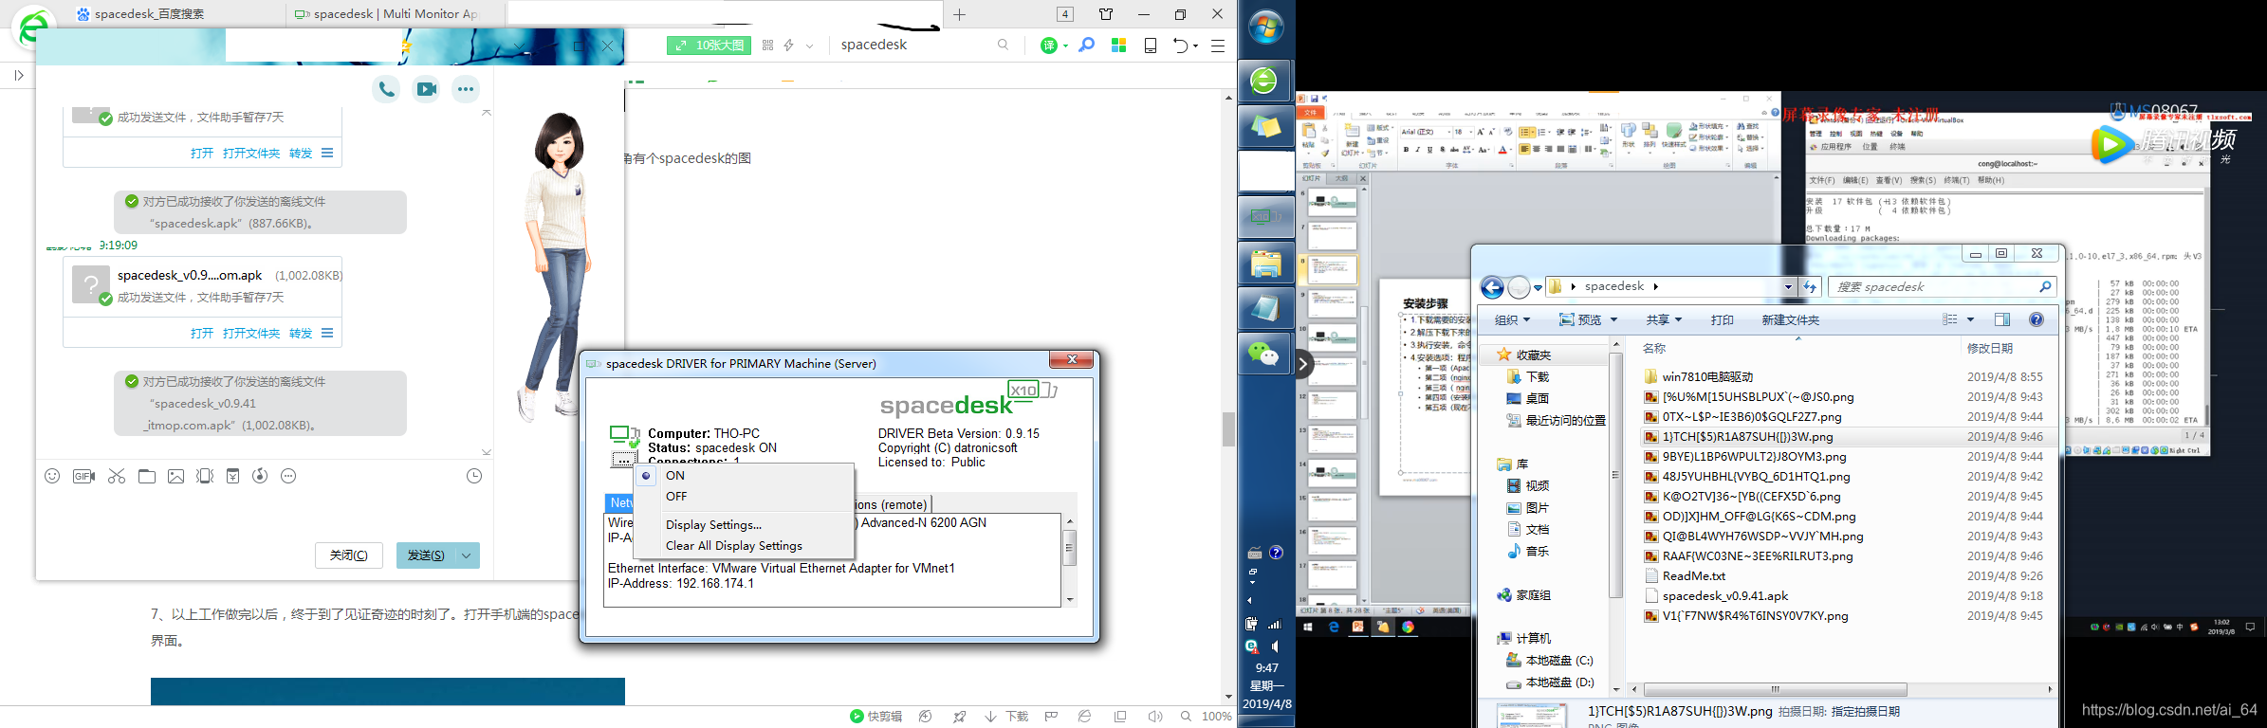This screenshot has height=728, width=2267.
Task: Click the window shake icon in chat toolbar
Action: (205, 476)
